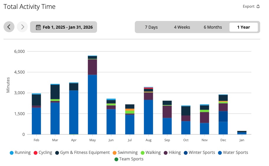Select the 1 Year range tab
The width and height of the screenshot is (269, 166).
click(x=243, y=27)
